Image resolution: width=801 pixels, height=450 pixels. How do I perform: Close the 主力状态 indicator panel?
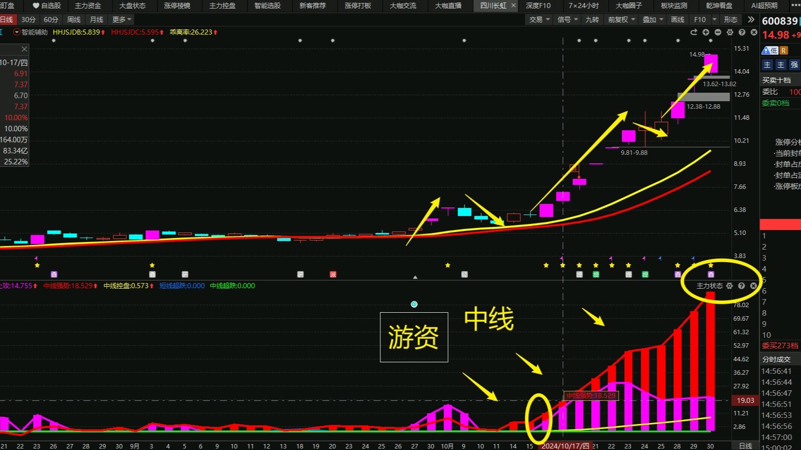point(753,286)
